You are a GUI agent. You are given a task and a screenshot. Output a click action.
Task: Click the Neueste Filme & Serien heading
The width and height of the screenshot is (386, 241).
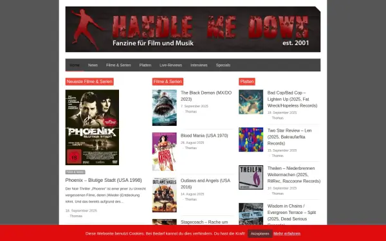[89, 82]
